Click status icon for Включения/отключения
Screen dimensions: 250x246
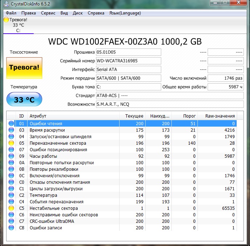tap(11, 175)
